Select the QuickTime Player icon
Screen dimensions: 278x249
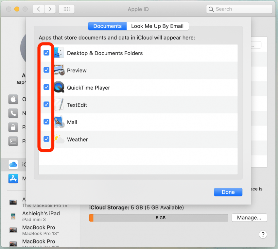[x=59, y=87]
